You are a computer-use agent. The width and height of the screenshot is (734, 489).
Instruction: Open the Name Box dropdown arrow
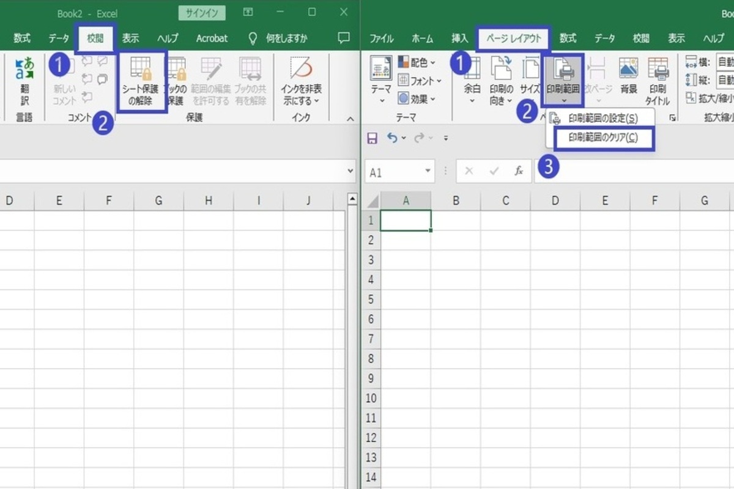428,172
